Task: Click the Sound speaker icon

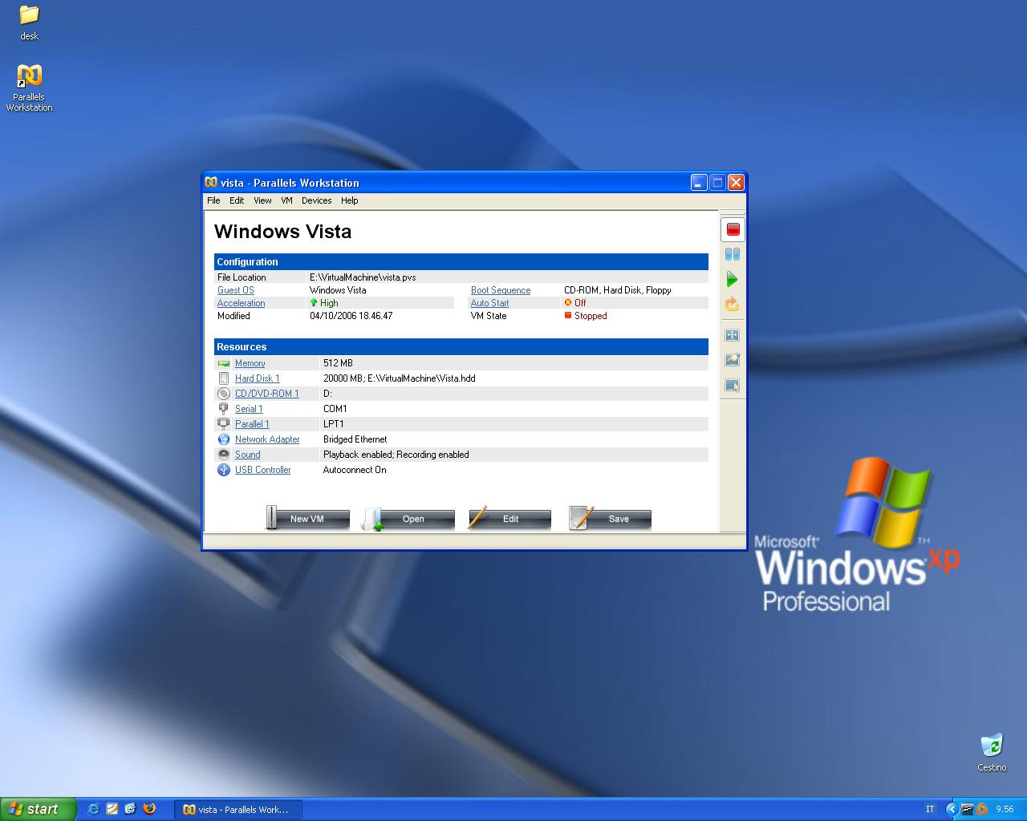Action: (x=224, y=455)
